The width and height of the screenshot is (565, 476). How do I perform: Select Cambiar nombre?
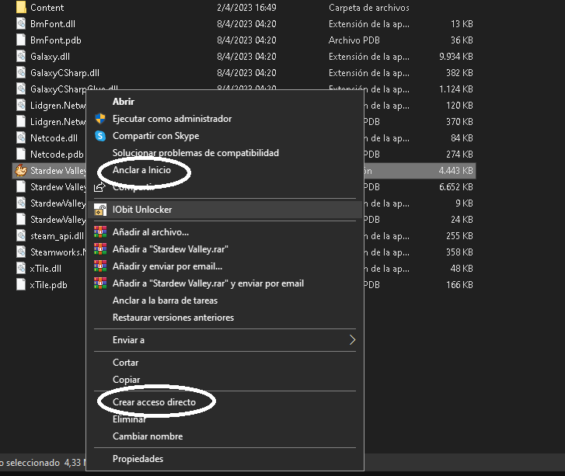pos(148,436)
